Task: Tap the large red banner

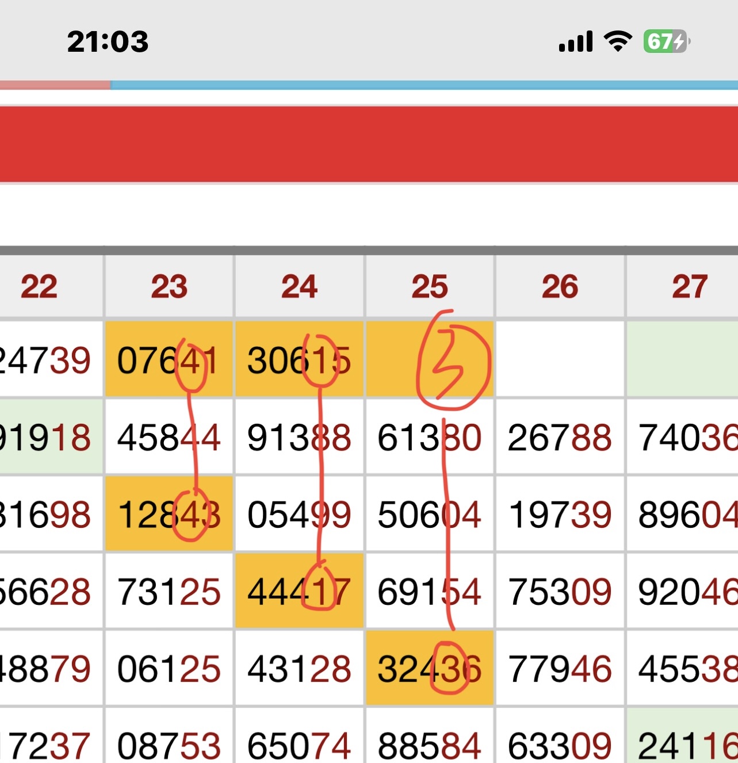Action: (369, 144)
